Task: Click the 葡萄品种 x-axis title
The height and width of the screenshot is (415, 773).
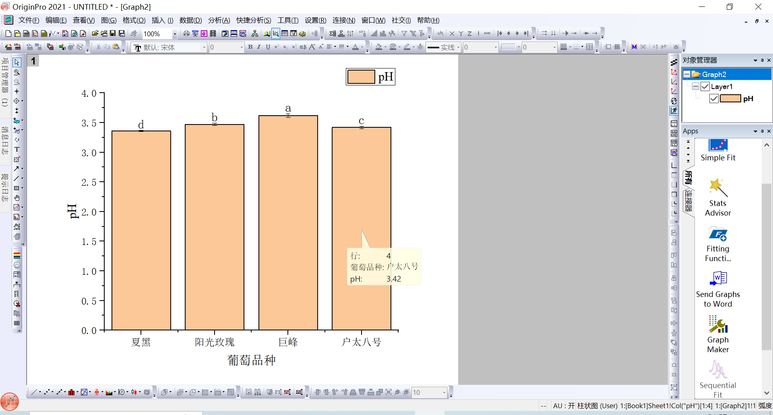Action: (x=251, y=360)
